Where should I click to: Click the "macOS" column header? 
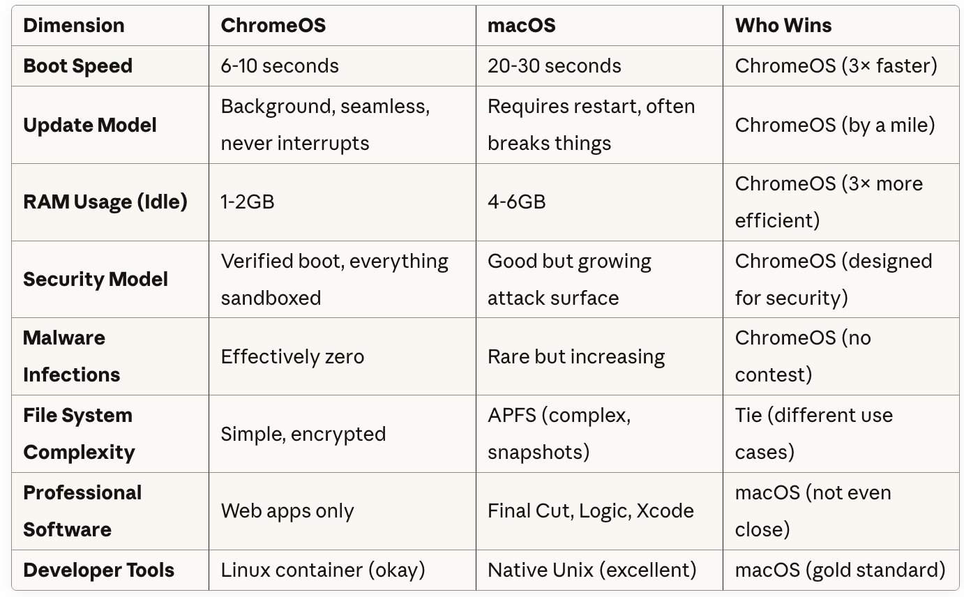[521, 26]
